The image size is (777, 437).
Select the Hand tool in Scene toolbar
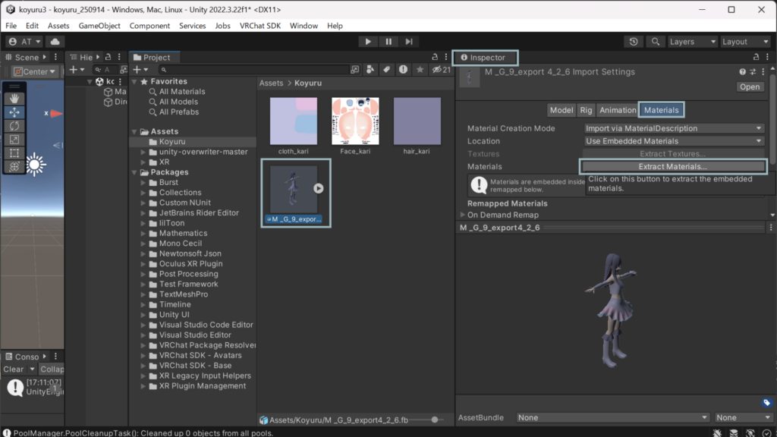click(x=15, y=99)
